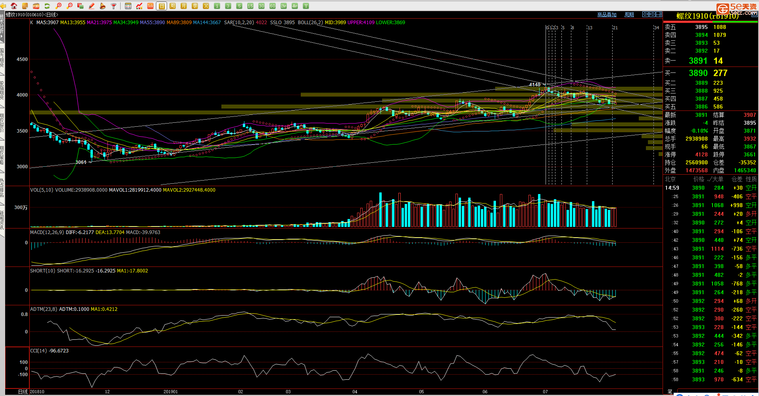Open the 国内期货 sidebar tab
The width and height of the screenshot is (759, 396).
point(2,58)
